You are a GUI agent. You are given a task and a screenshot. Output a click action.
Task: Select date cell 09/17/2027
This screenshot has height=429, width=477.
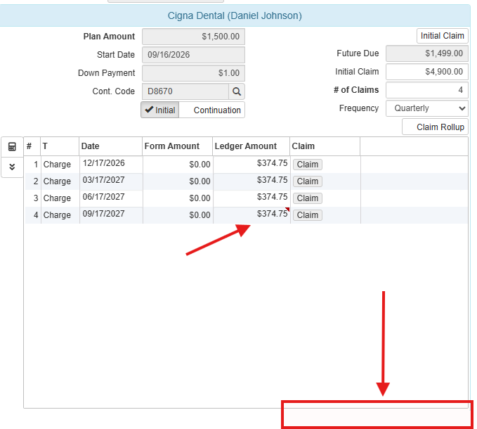pos(111,215)
